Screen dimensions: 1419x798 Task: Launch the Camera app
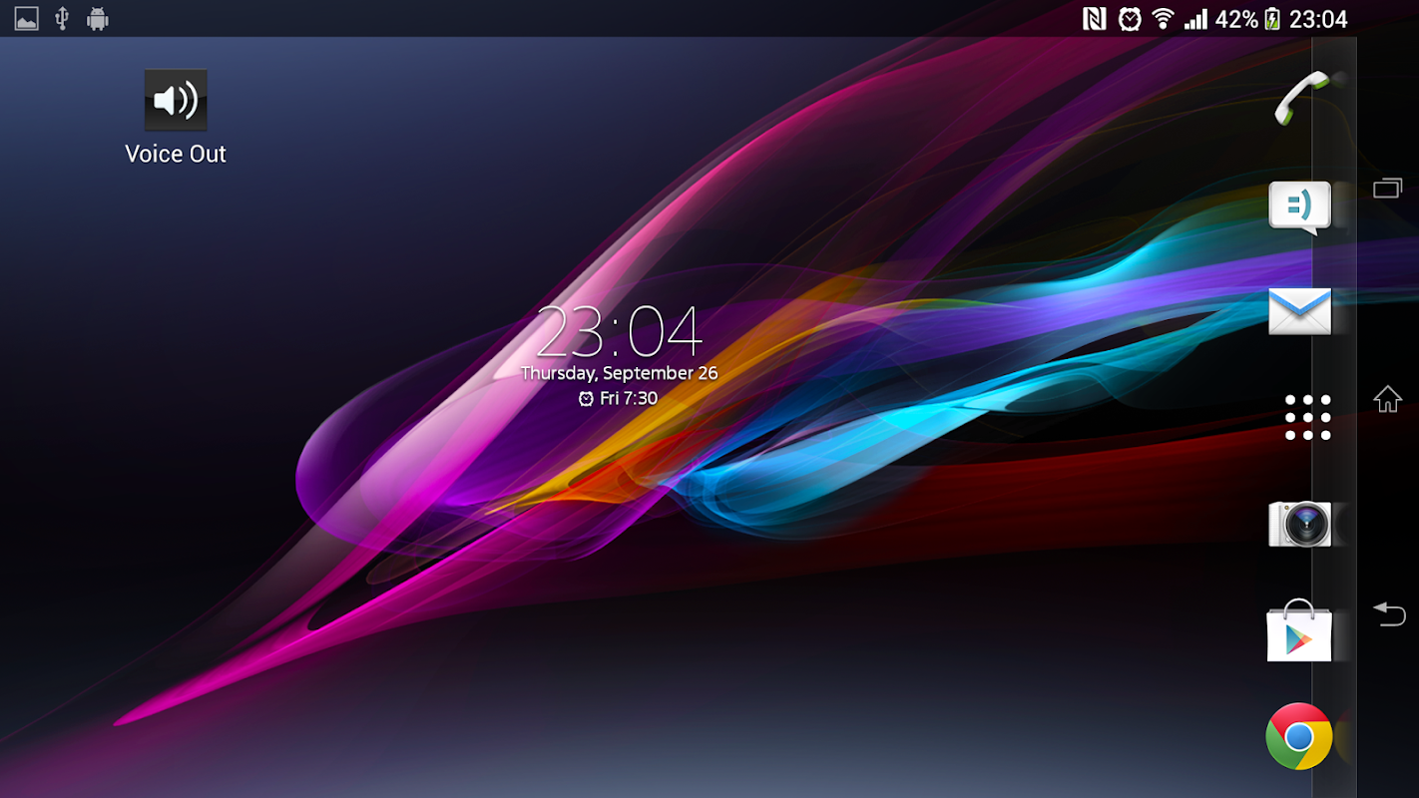[x=1300, y=523]
